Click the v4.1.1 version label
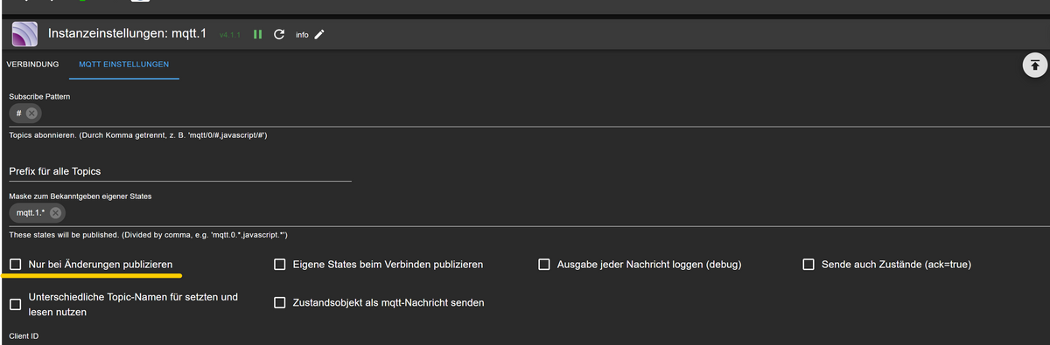This screenshot has height=345, width=1050. (x=230, y=35)
